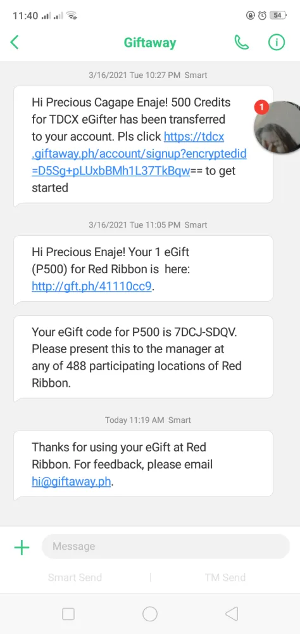Open the tdcx.giftaway.ph signup link
This screenshot has height=634, width=300.
[139, 154]
